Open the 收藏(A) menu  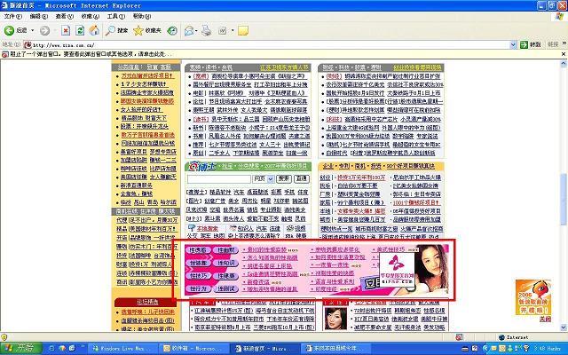91,16
